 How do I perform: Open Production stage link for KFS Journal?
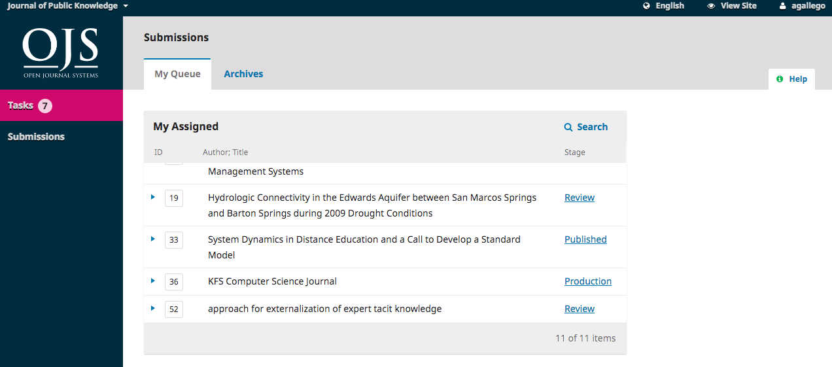[x=588, y=281]
